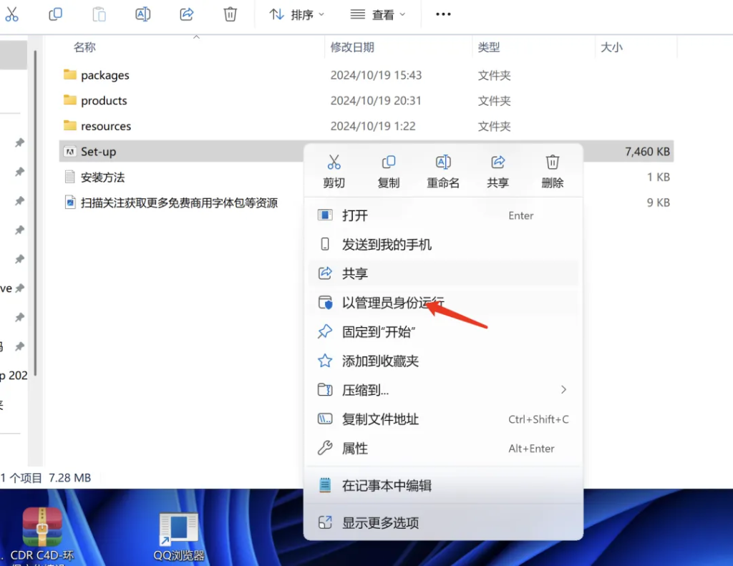
Task: Click the Cut scissors icon in Explorer toolbar
Action: coord(11,14)
